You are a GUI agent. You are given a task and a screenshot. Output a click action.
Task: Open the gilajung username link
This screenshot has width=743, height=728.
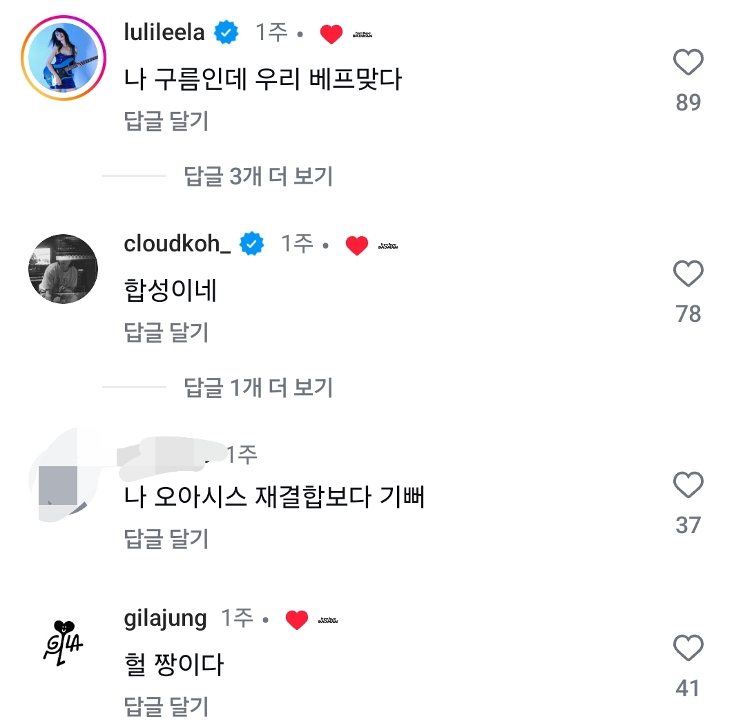pos(165,619)
